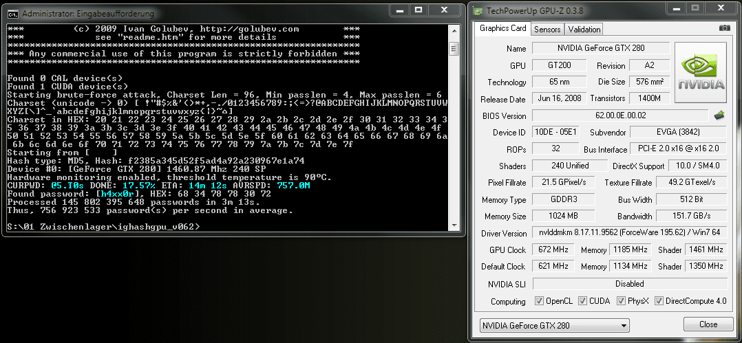Click the Texture Fillrate field 49.2 GTexel/s

tap(692, 182)
